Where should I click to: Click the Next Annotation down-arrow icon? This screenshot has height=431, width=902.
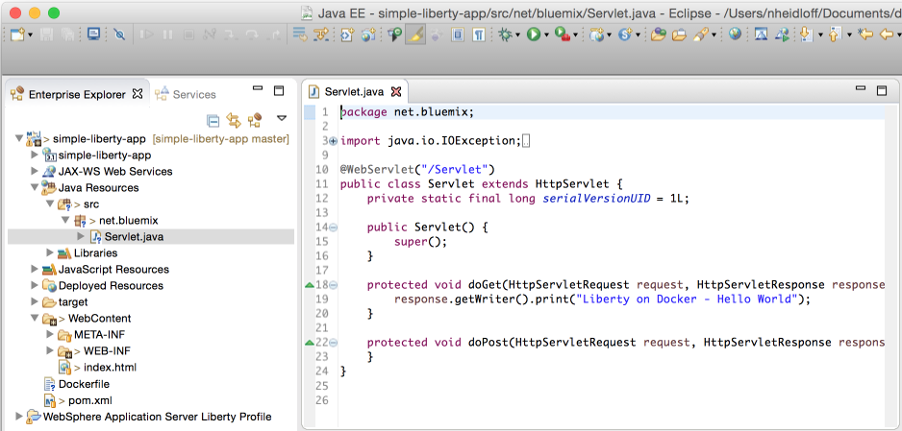[806, 35]
